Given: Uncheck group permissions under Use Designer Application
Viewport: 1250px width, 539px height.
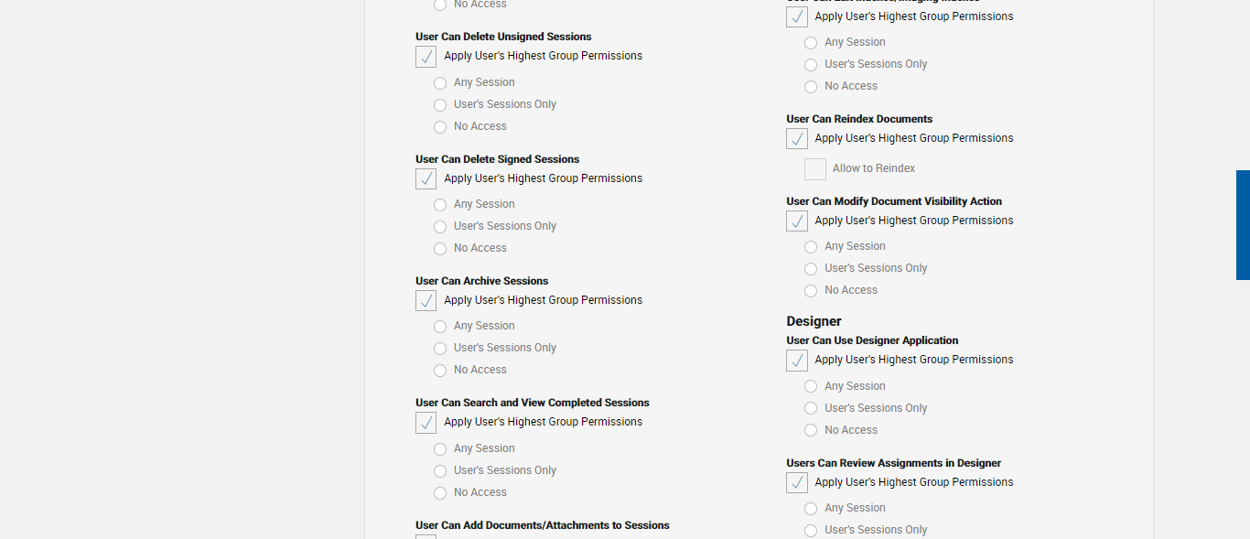Looking at the screenshot, I should [797, 361].
